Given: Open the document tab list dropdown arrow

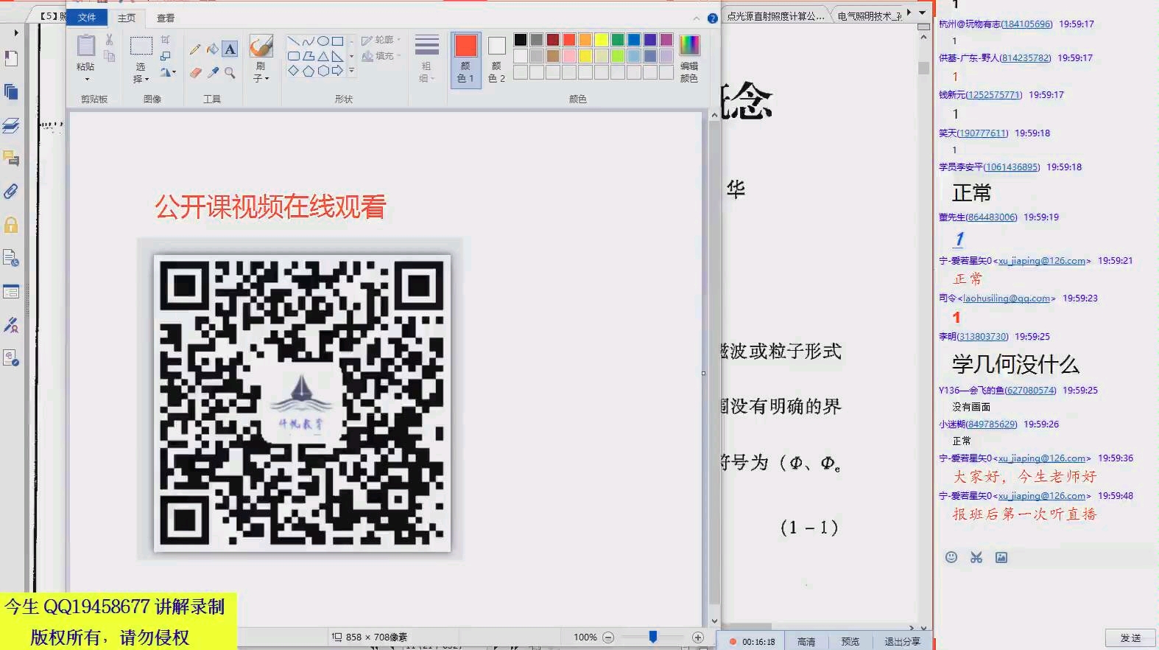Looking at the screenshot, I should point(922,13).
